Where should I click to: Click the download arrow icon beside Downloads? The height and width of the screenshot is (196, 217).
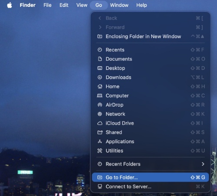point(100,77)
